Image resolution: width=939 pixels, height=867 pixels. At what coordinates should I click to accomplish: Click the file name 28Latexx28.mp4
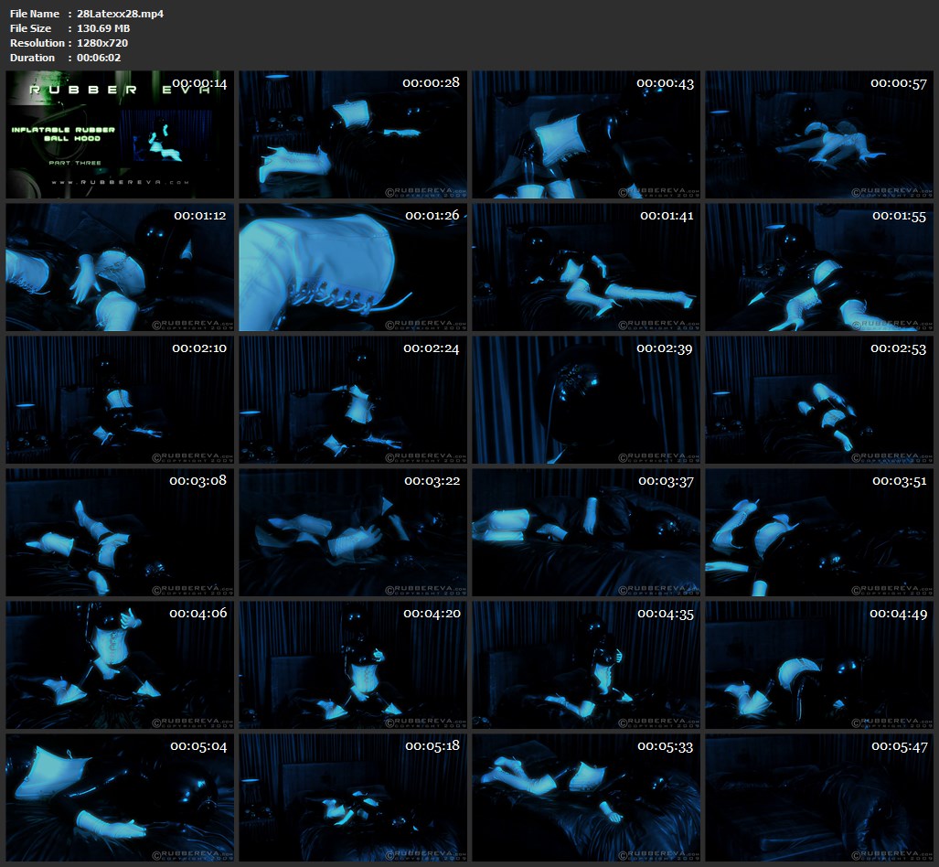point(121,14)
